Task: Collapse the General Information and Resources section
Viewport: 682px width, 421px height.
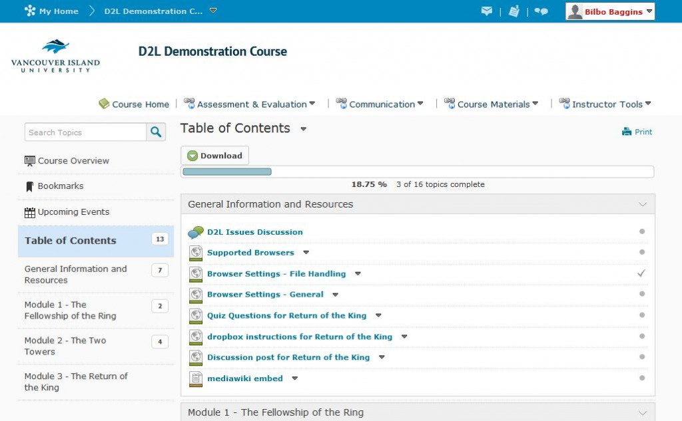Action: 643,204
